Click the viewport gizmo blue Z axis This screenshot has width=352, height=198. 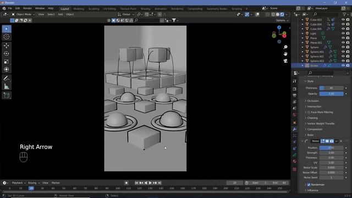(279, 28)
